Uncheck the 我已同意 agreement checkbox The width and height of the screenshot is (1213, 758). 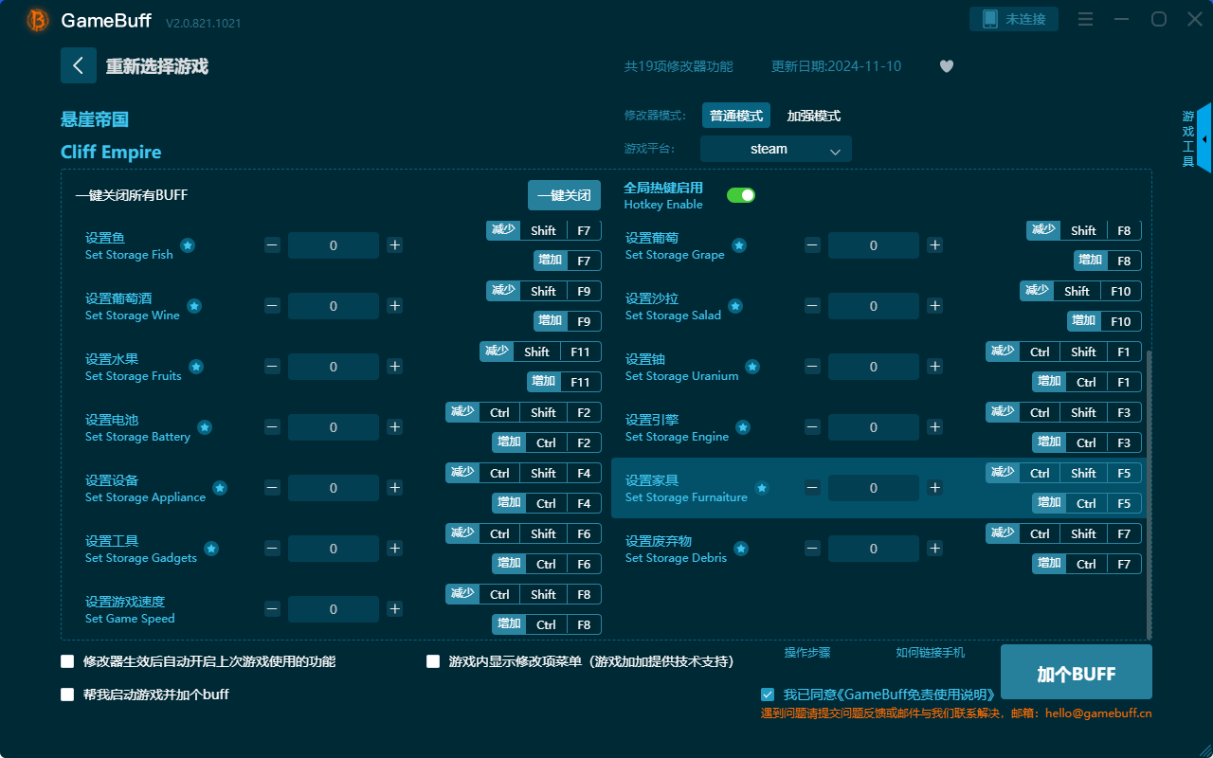pos(768,694)
